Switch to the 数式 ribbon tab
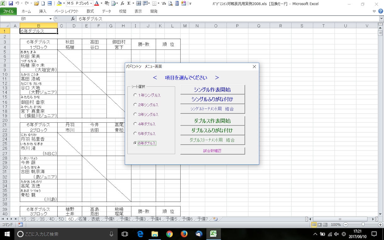This screenshot has width=384, height=240. (90, 11)
